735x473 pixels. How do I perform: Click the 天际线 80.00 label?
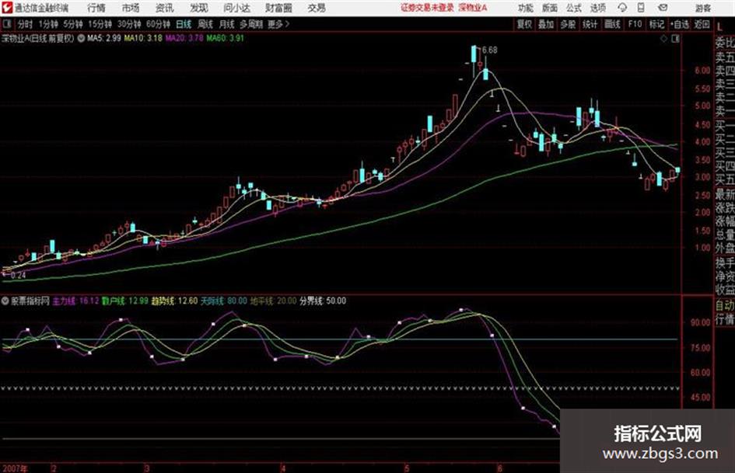(223, 301)
